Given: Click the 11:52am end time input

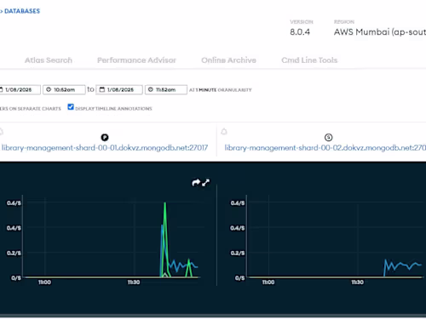Looking at the screenshot, I should pos(166,89).
